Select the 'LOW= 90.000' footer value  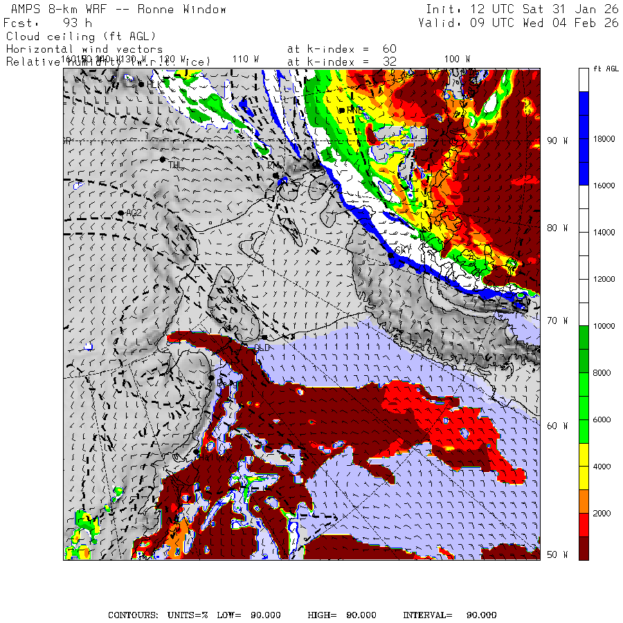pyautogui.click(x=249, y=615)
